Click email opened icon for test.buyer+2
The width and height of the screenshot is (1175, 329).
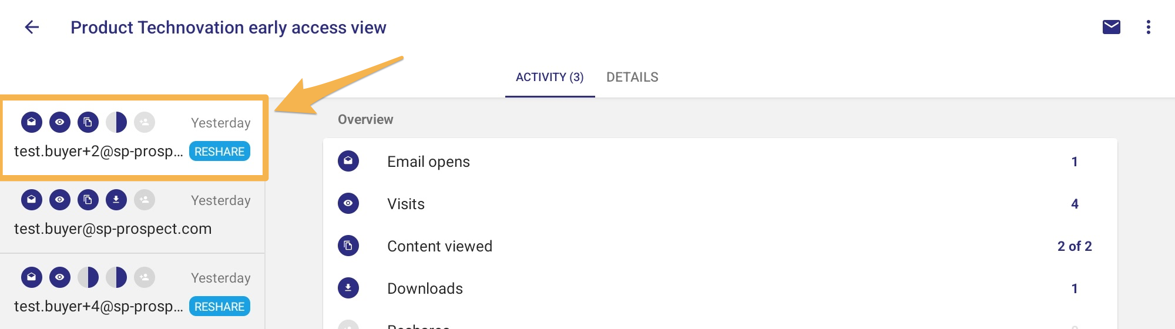(32, 122)
